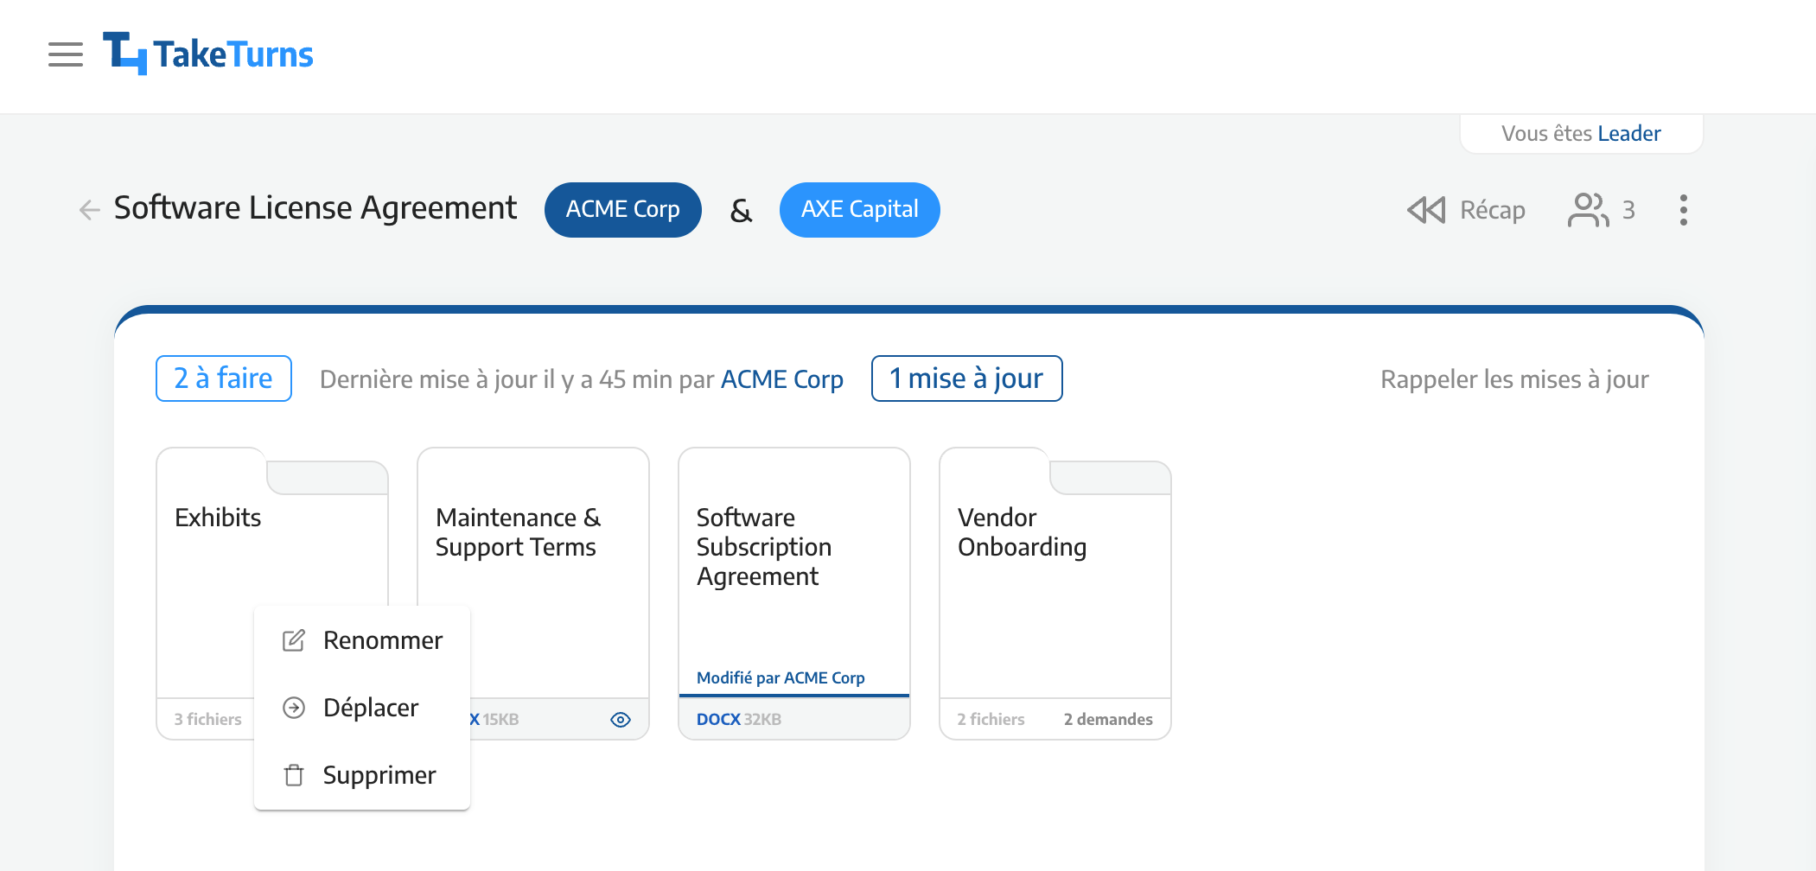Screen dimensions: 1816x871
Task: Click DOCX 32KB file info
Action: (x=739, y=720)
